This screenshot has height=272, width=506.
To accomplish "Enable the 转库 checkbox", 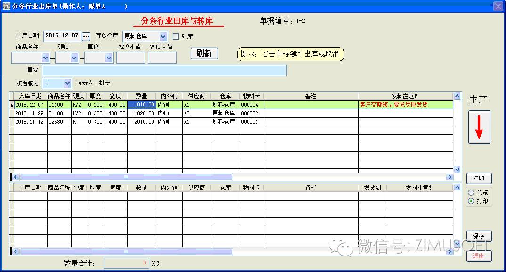I will pyautogui.click(x=176, y=36).
